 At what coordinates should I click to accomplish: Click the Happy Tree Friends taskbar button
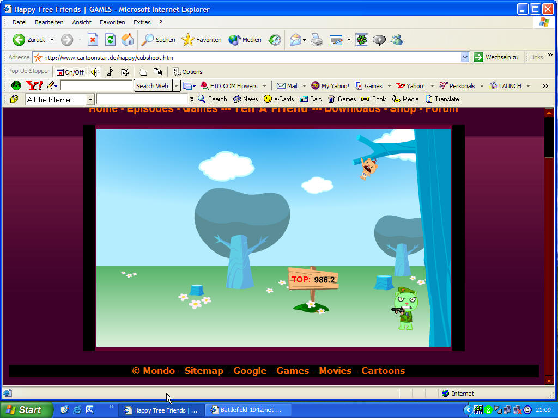pos(161,410)
